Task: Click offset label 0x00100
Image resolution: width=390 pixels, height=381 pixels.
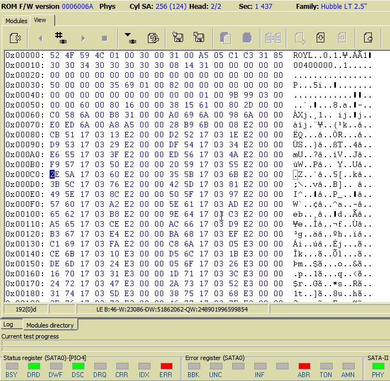Action: [x=25, y=214]
